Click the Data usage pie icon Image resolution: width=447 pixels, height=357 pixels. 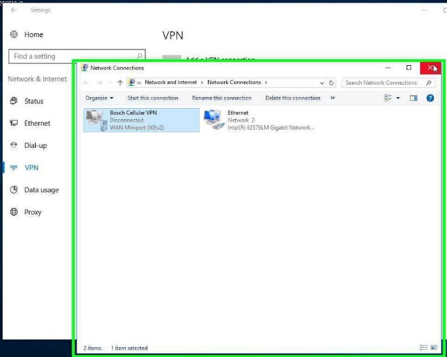coord(14,190)
